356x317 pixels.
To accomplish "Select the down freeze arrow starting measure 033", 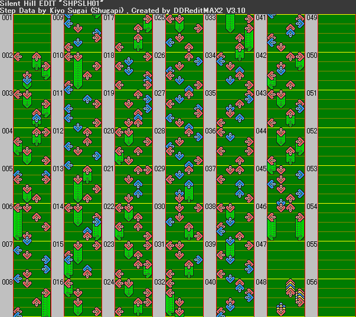I will [x=230, y=24].
